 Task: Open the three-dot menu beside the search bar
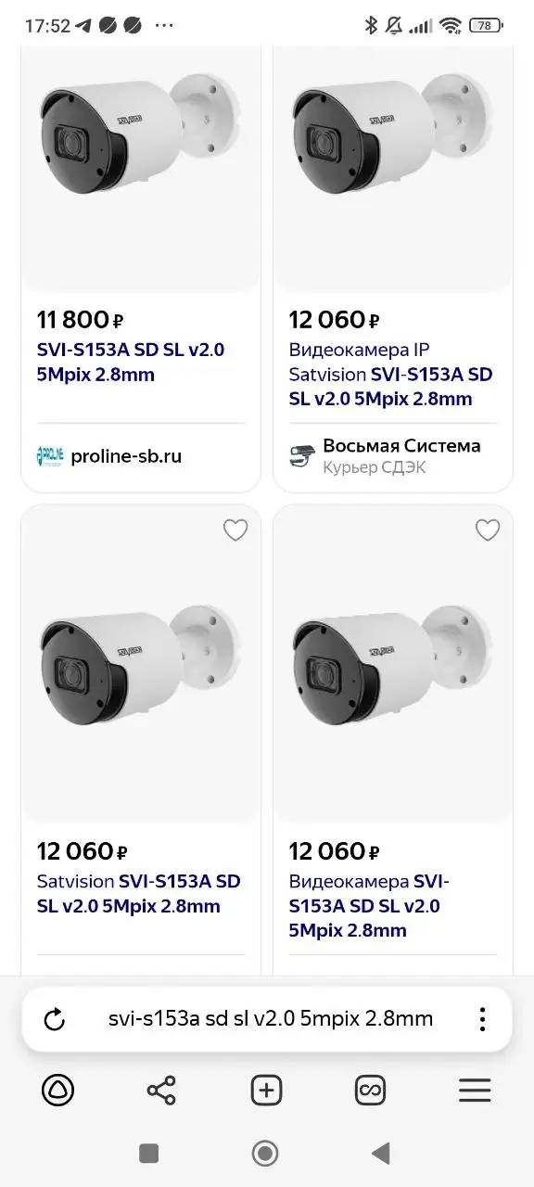(x=482, y=1018)
